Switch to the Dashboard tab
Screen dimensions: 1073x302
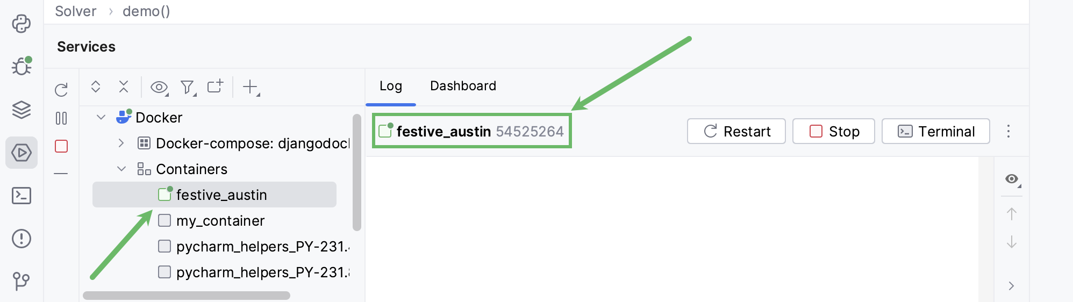(463, 86)
